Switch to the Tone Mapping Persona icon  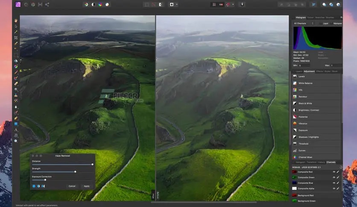(40, 5)
